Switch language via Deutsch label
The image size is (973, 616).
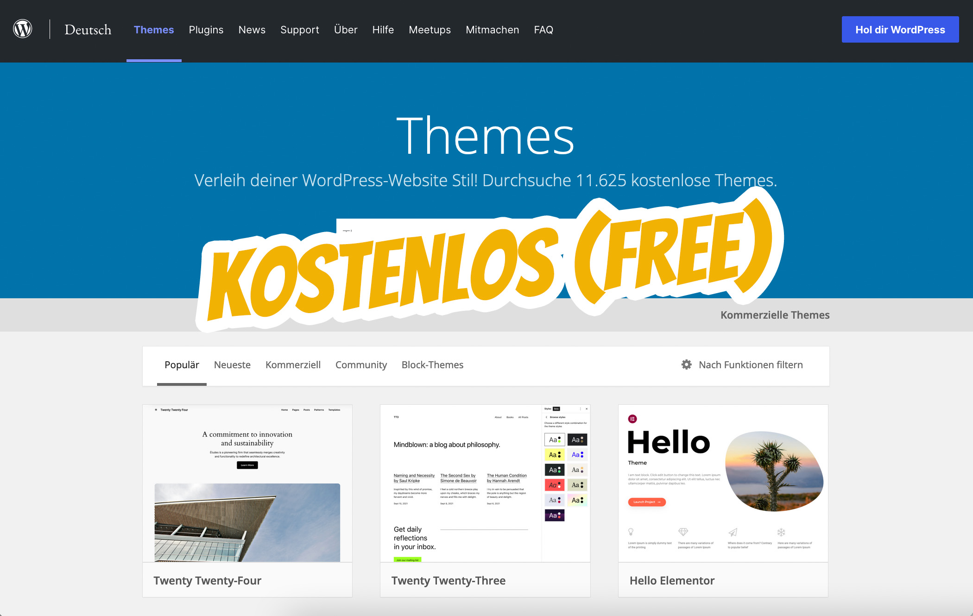click(x=87, y=29)
